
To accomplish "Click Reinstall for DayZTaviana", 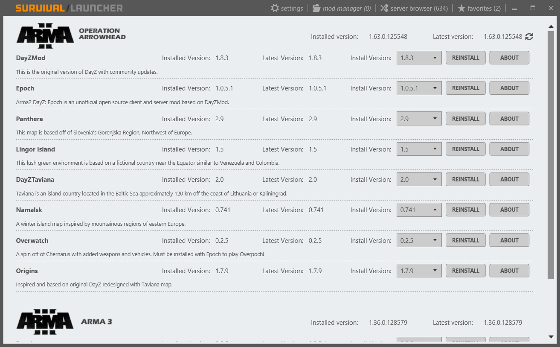I will tap(466, 179).
